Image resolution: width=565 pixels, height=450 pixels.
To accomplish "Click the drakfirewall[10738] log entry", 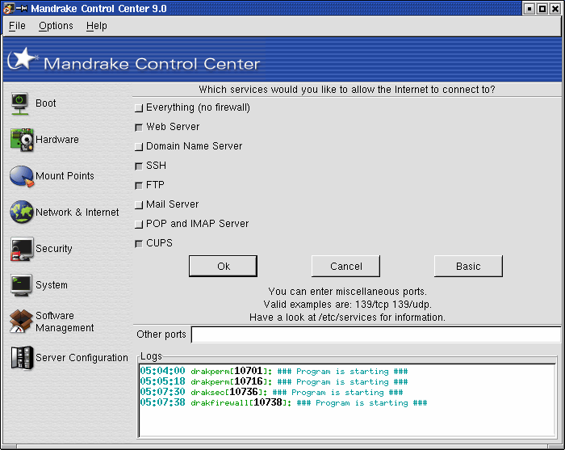I will (283, 402).
